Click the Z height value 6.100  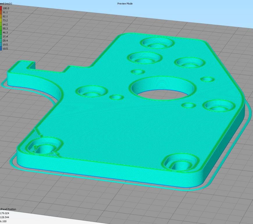click(x=4, y=221)
